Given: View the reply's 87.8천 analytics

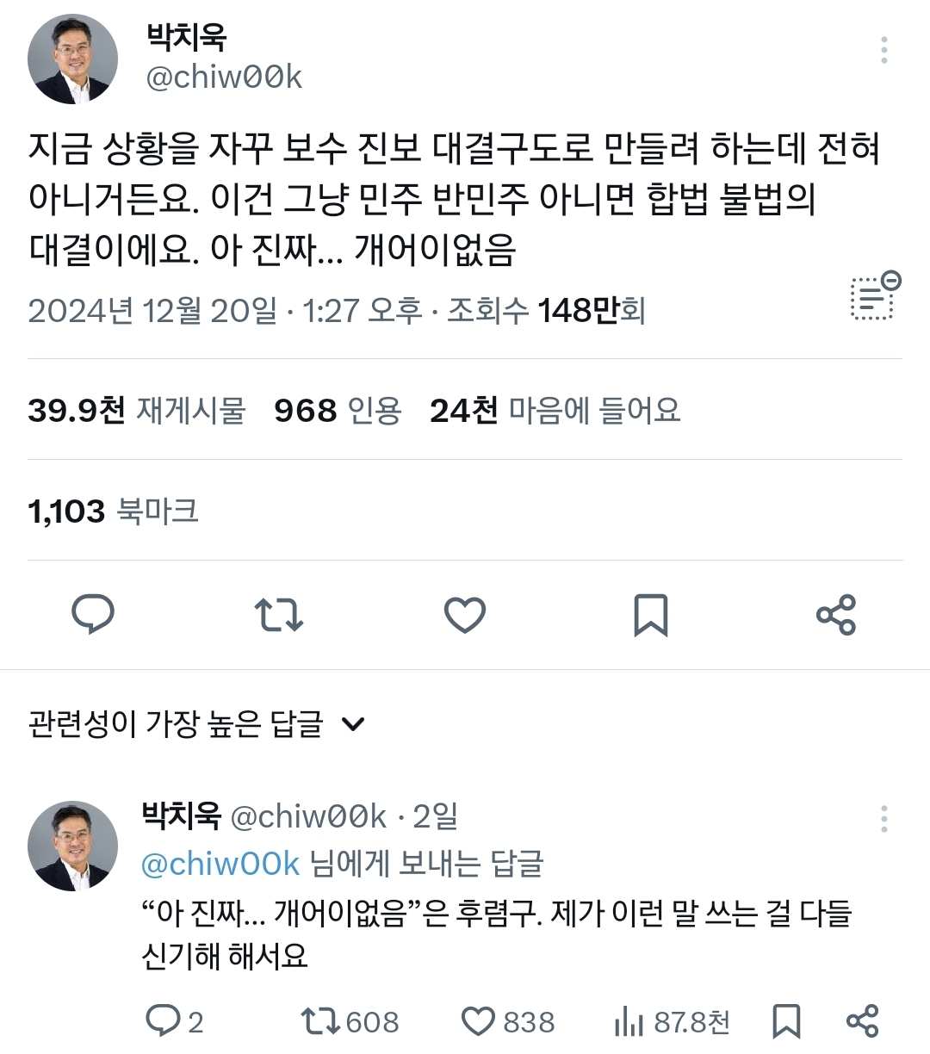Looking at the screenshot, I should [673, 1021].
